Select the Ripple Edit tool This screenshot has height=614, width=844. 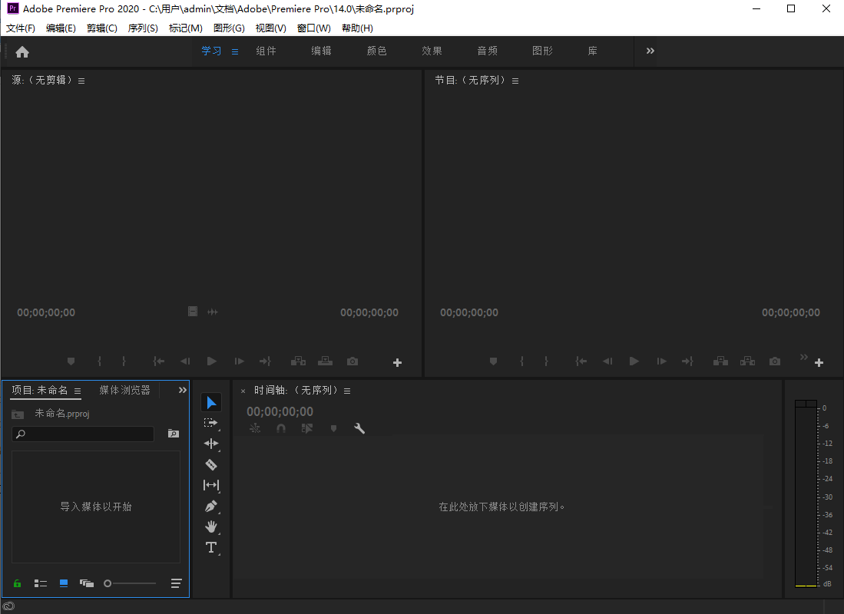click(211, 444)
